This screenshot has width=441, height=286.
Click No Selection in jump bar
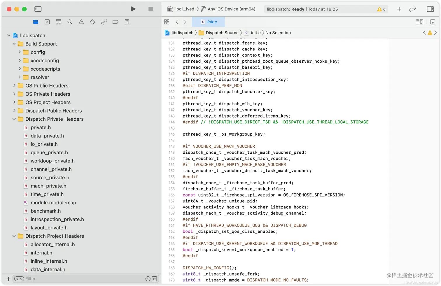click(x=278, y=33)
